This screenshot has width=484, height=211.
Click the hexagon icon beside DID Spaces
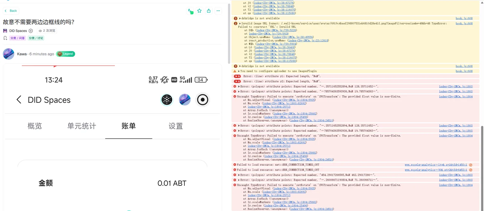point(31,31)
